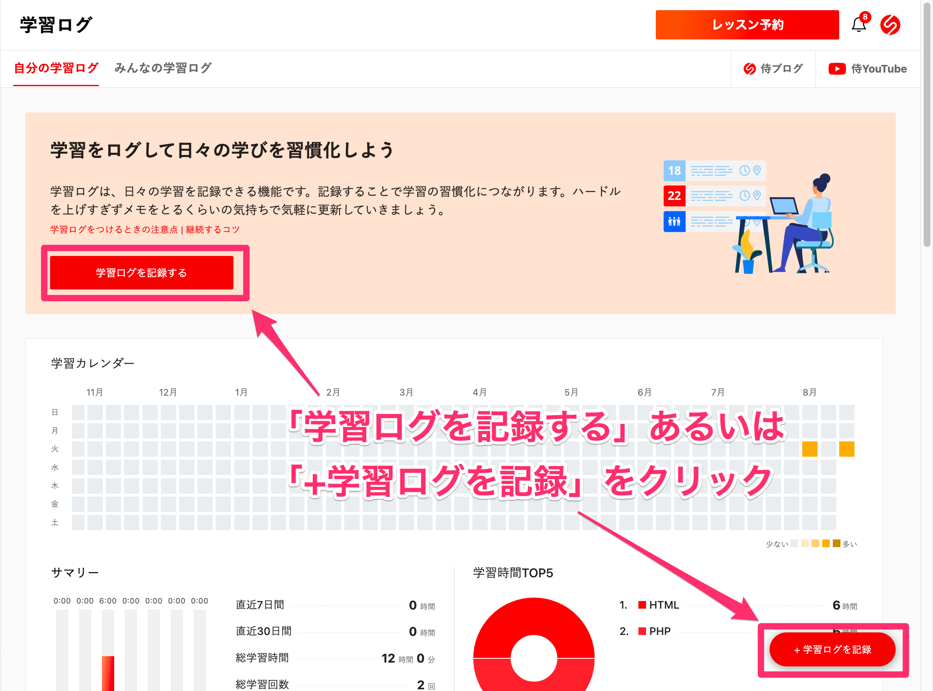Screen dimensions: 933x691
Task: Click the red HTML legend square
Action: point(642,605)
